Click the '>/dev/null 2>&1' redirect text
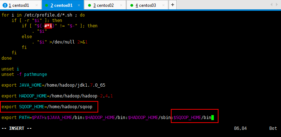281x137 pixels. pos(68,42)
